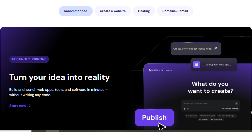The height and width of the screenshot is (132, 252).
Task: Click the Publish button in the illustration
Action: pos(154,118)
